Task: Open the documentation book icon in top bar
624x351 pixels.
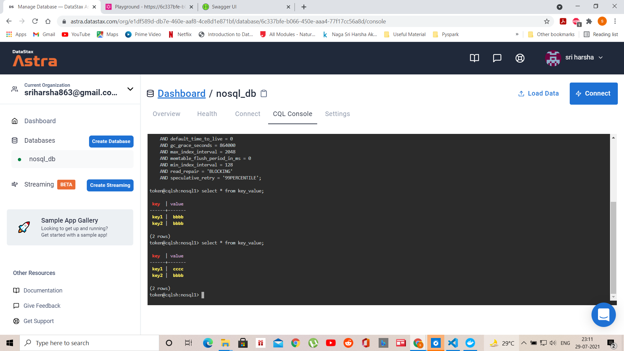Action: 474,58
